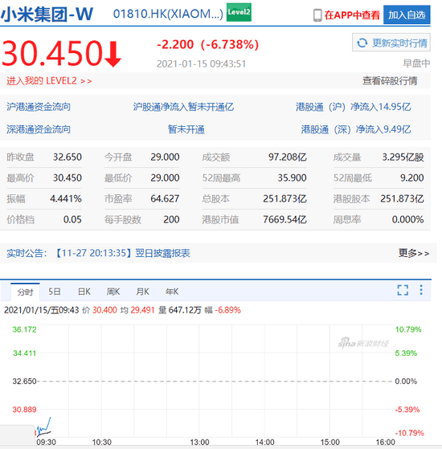Image resolution: width=442 pixels, height=449 pixels.
Task: Click 振幅 value 4.441%
Action: point(66,198)
